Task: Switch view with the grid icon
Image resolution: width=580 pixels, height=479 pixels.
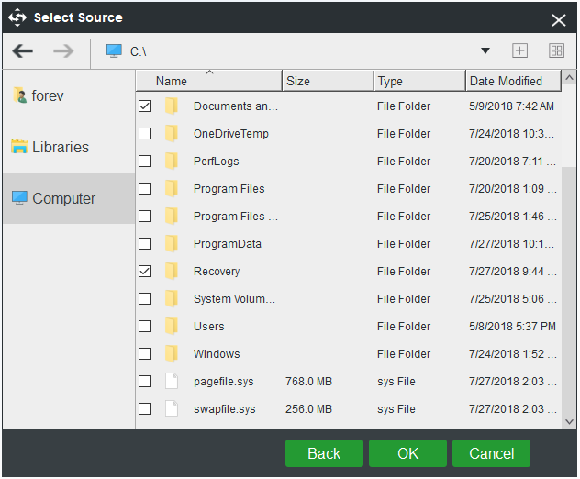Action: [x=556, y=50]
